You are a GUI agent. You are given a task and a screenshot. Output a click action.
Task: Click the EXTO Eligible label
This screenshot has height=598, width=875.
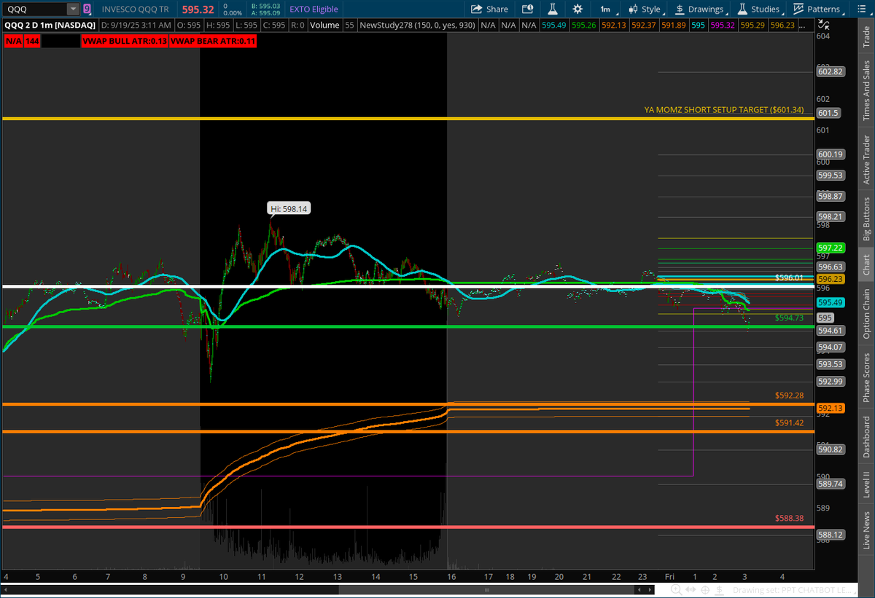pos(314,9)
